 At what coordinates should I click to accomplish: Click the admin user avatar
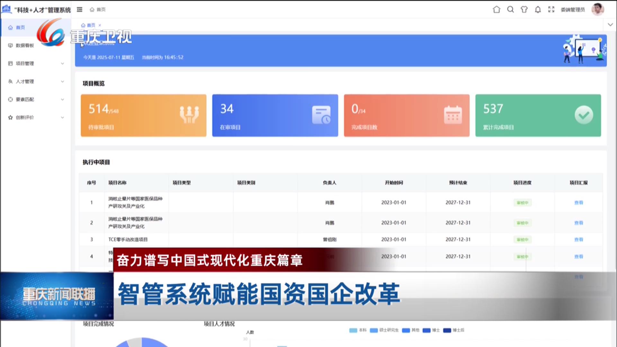click(597, 9)
